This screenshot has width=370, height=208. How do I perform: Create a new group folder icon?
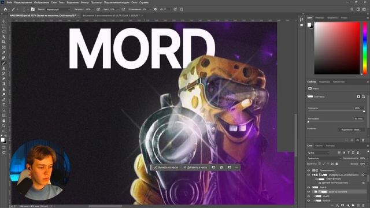click(353, 206)
